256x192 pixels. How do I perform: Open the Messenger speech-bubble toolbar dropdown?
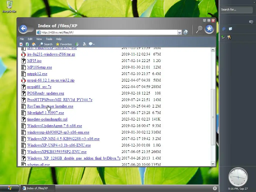[x=91, y=44]
